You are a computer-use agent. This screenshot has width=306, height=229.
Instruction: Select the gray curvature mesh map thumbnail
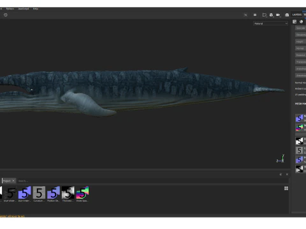coord(300,150)
